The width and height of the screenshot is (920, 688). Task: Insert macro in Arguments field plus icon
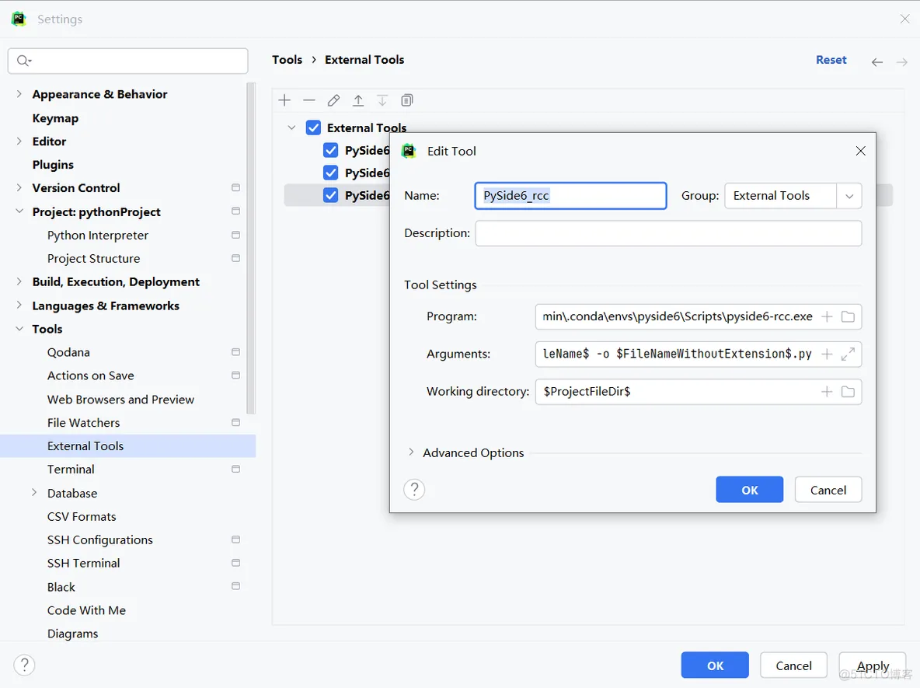tap(827, 354)
